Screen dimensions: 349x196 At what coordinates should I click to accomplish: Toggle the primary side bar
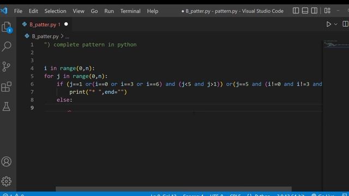(296, 11)
